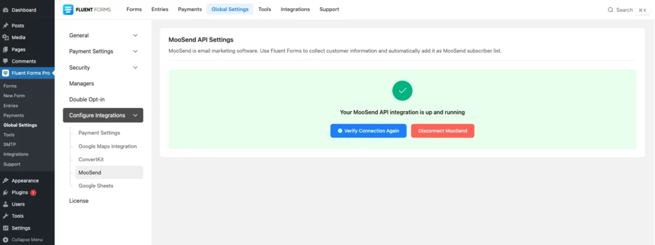Open Integrations submenu in WordPress sidebar
This screenshot has height=245, width=655.
click(x=15, y=154)
